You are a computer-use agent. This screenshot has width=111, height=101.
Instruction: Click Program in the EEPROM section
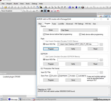(51, 64)
